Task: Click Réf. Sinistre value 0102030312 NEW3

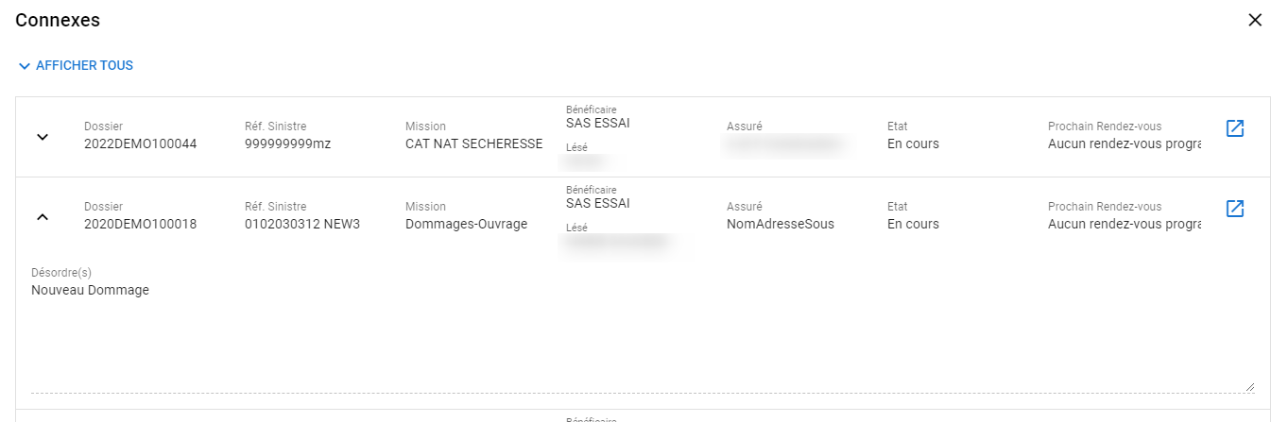Action: [302, 225]
